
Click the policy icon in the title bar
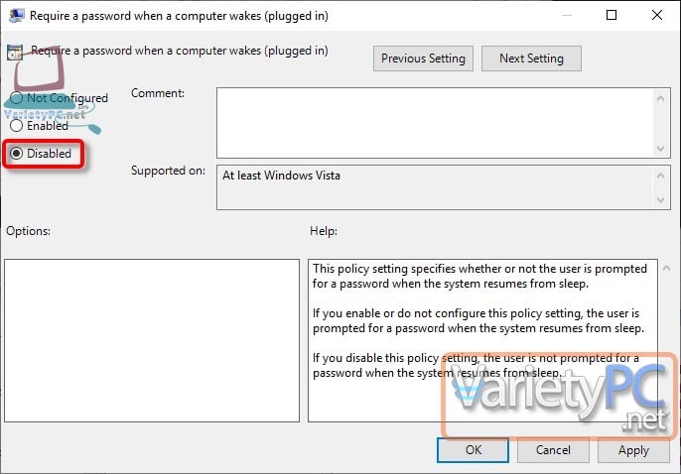point(14,16)
